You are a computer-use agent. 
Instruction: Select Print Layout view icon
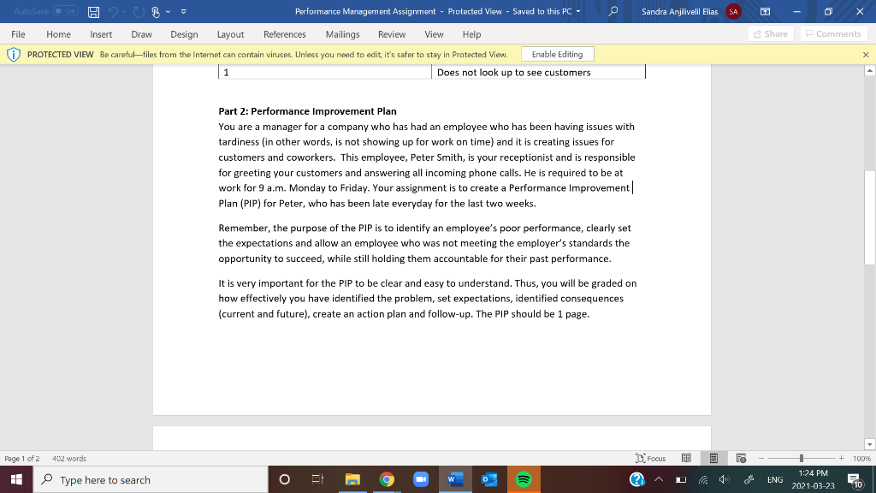coord(713,458)
